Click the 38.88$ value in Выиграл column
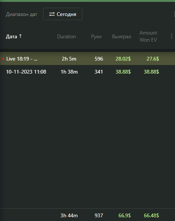This screenshot has height=221, width=175. point(123,72)
